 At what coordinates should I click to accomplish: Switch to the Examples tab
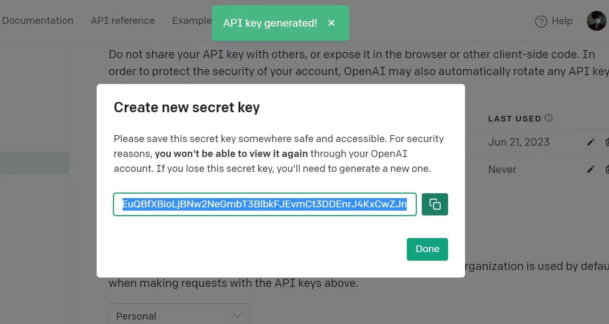click(192, 21)
